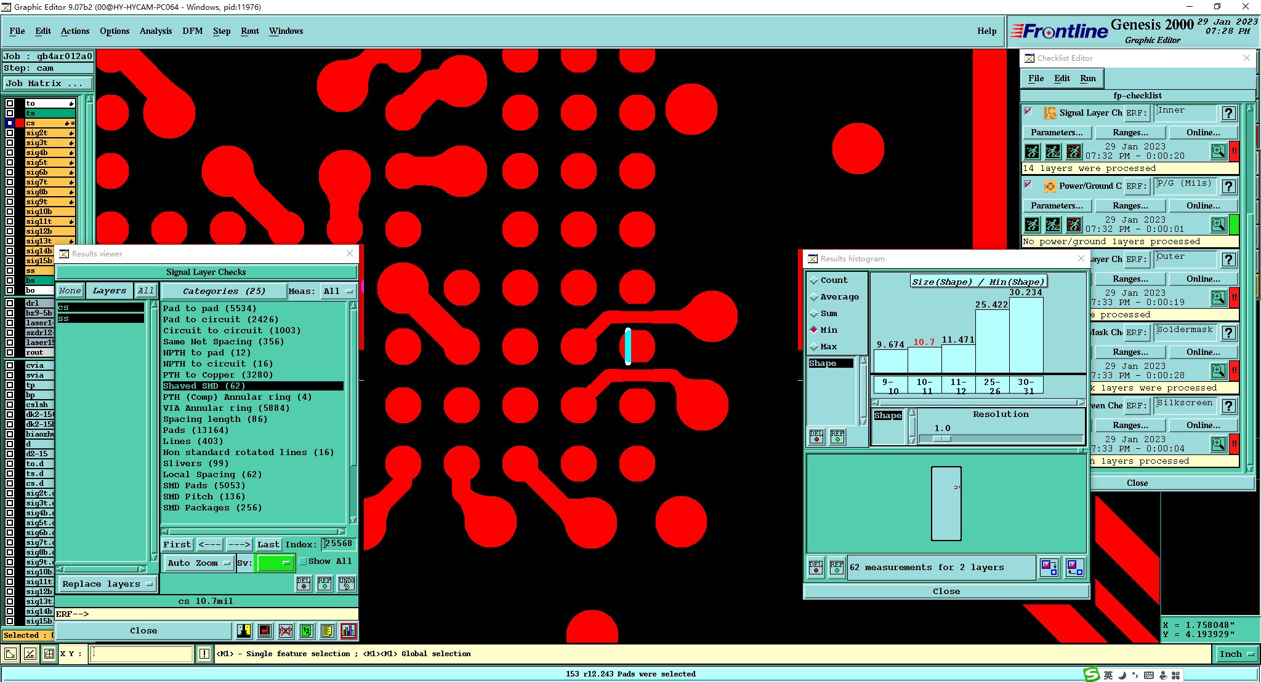
Task: Click the Job Matrix button
Action: (48, 84)
